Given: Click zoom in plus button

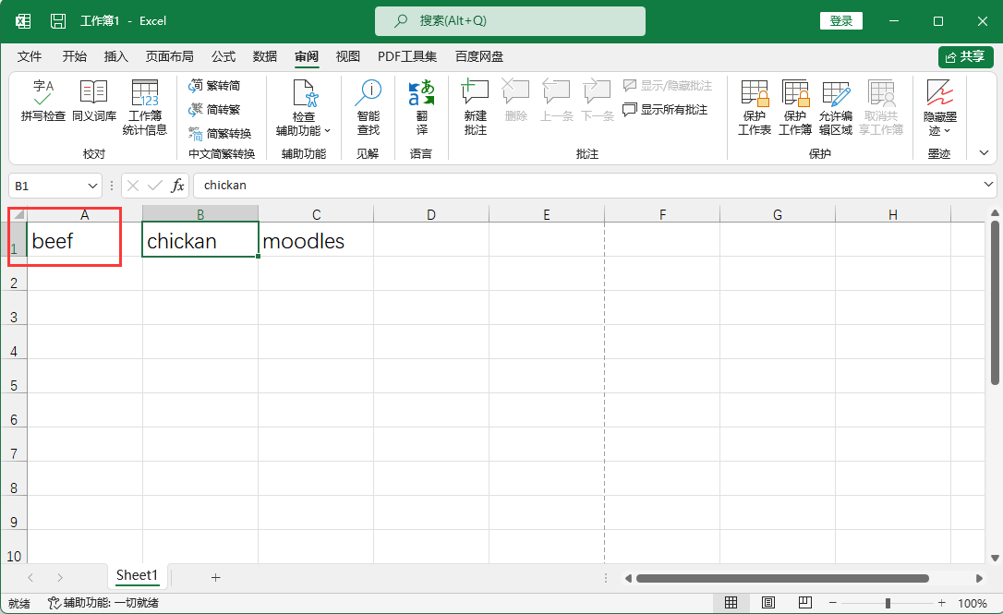Looking at the screenshot, I should pos(942,603).
